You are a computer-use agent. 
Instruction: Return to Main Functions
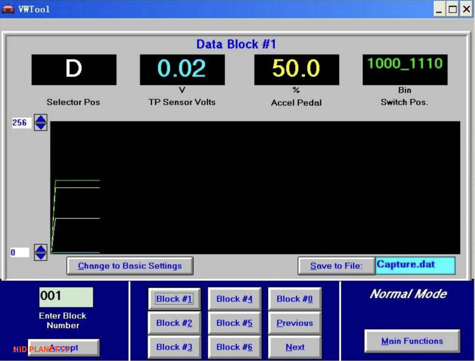(x=412, y=341)
